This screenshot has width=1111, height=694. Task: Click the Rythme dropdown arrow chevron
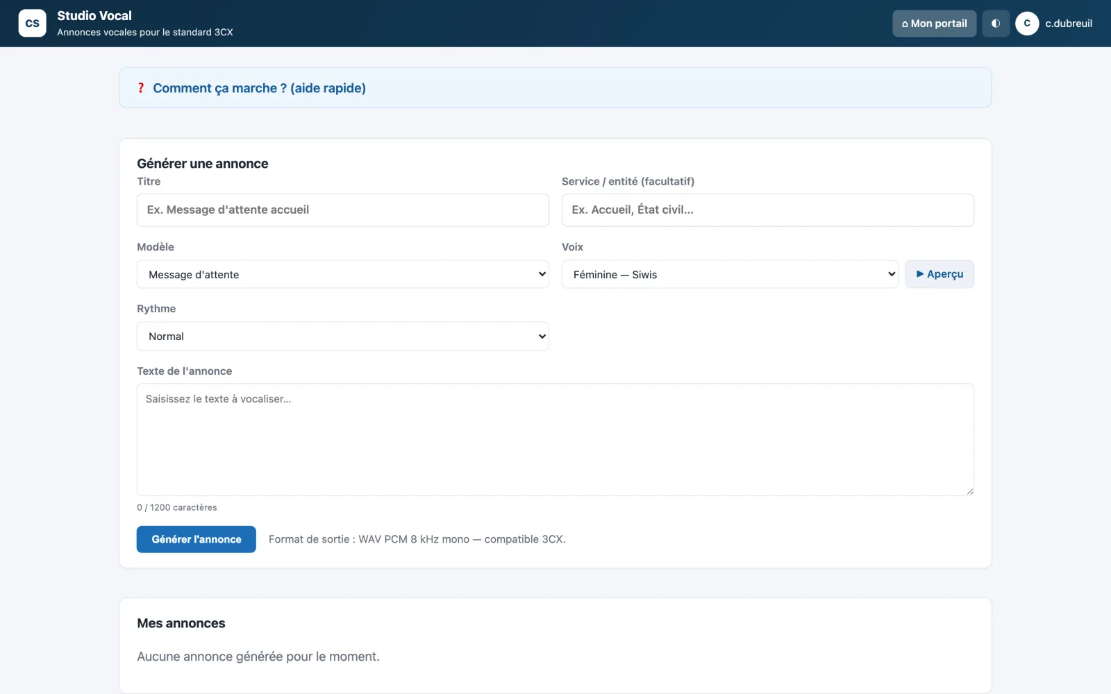542,337
